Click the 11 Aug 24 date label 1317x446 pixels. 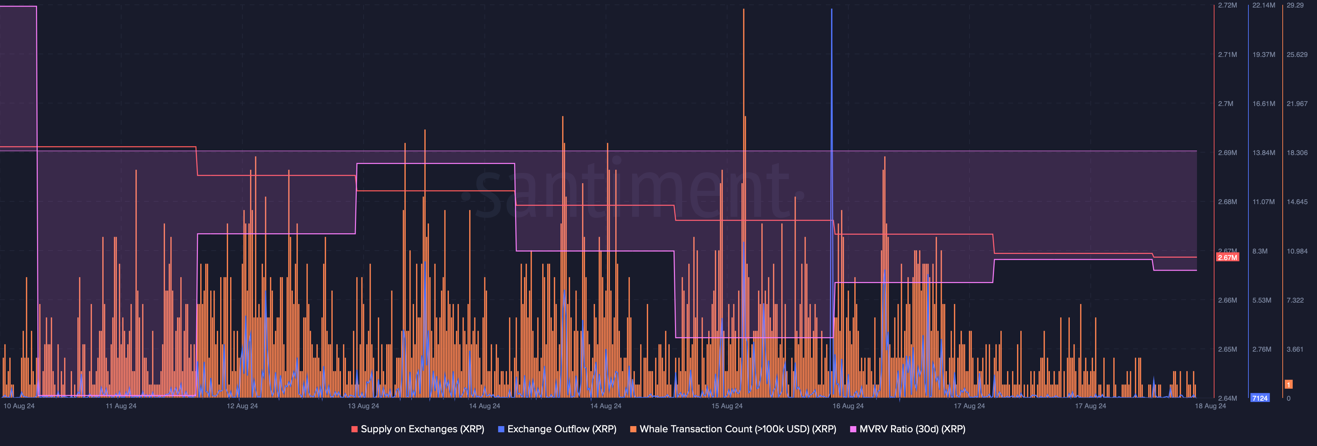[x=121, y=406]
